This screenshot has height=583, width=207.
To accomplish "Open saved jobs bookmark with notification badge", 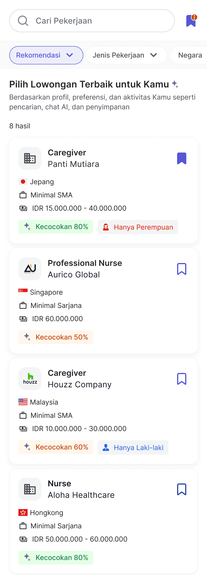I will click(x=191, y=21).
